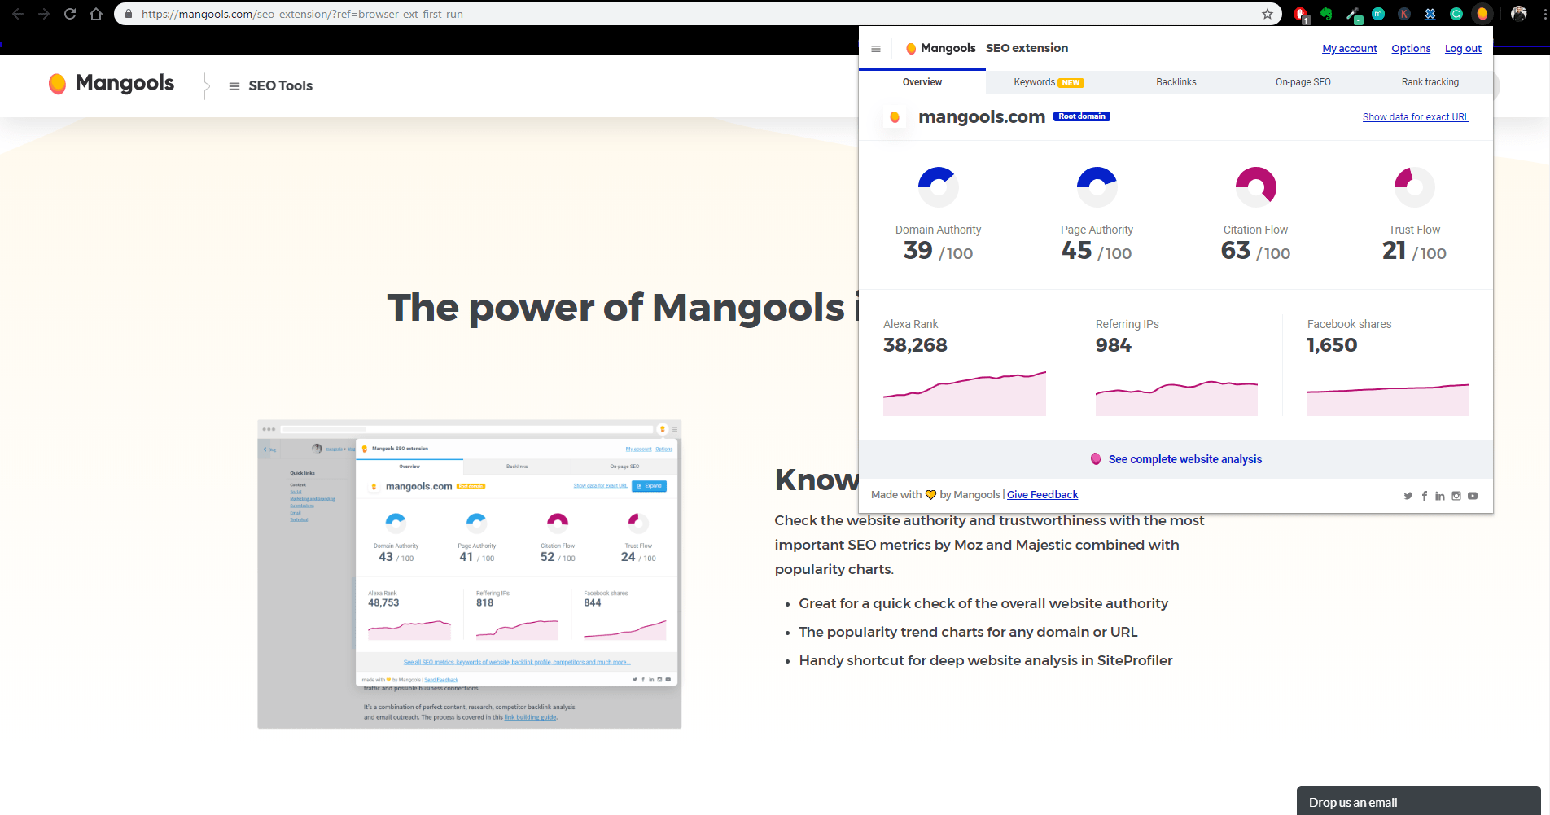Open the Twitter icon in popup footer
1550x815 pixels.
coord(1408,496)
